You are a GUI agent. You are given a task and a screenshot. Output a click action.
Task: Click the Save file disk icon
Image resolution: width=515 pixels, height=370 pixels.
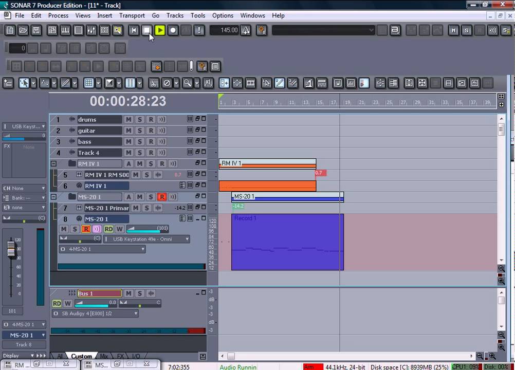[36, 30]
